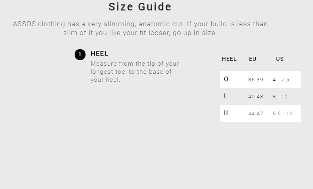Viewport: 313px width, 189px height.
Task: Click the number 1 circle icon
Action: pyautogui.click(x=80, y=55)
